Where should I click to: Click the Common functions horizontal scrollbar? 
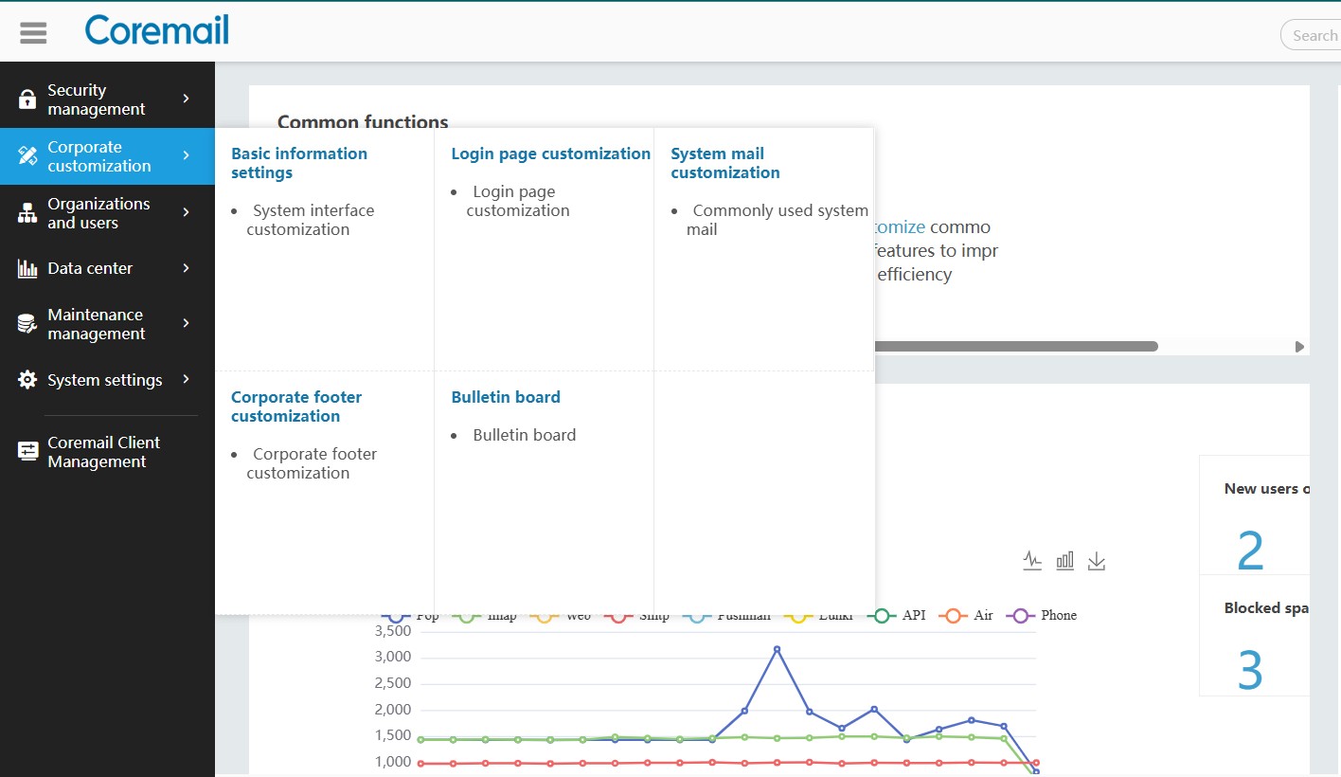(x=1013, y=347)
